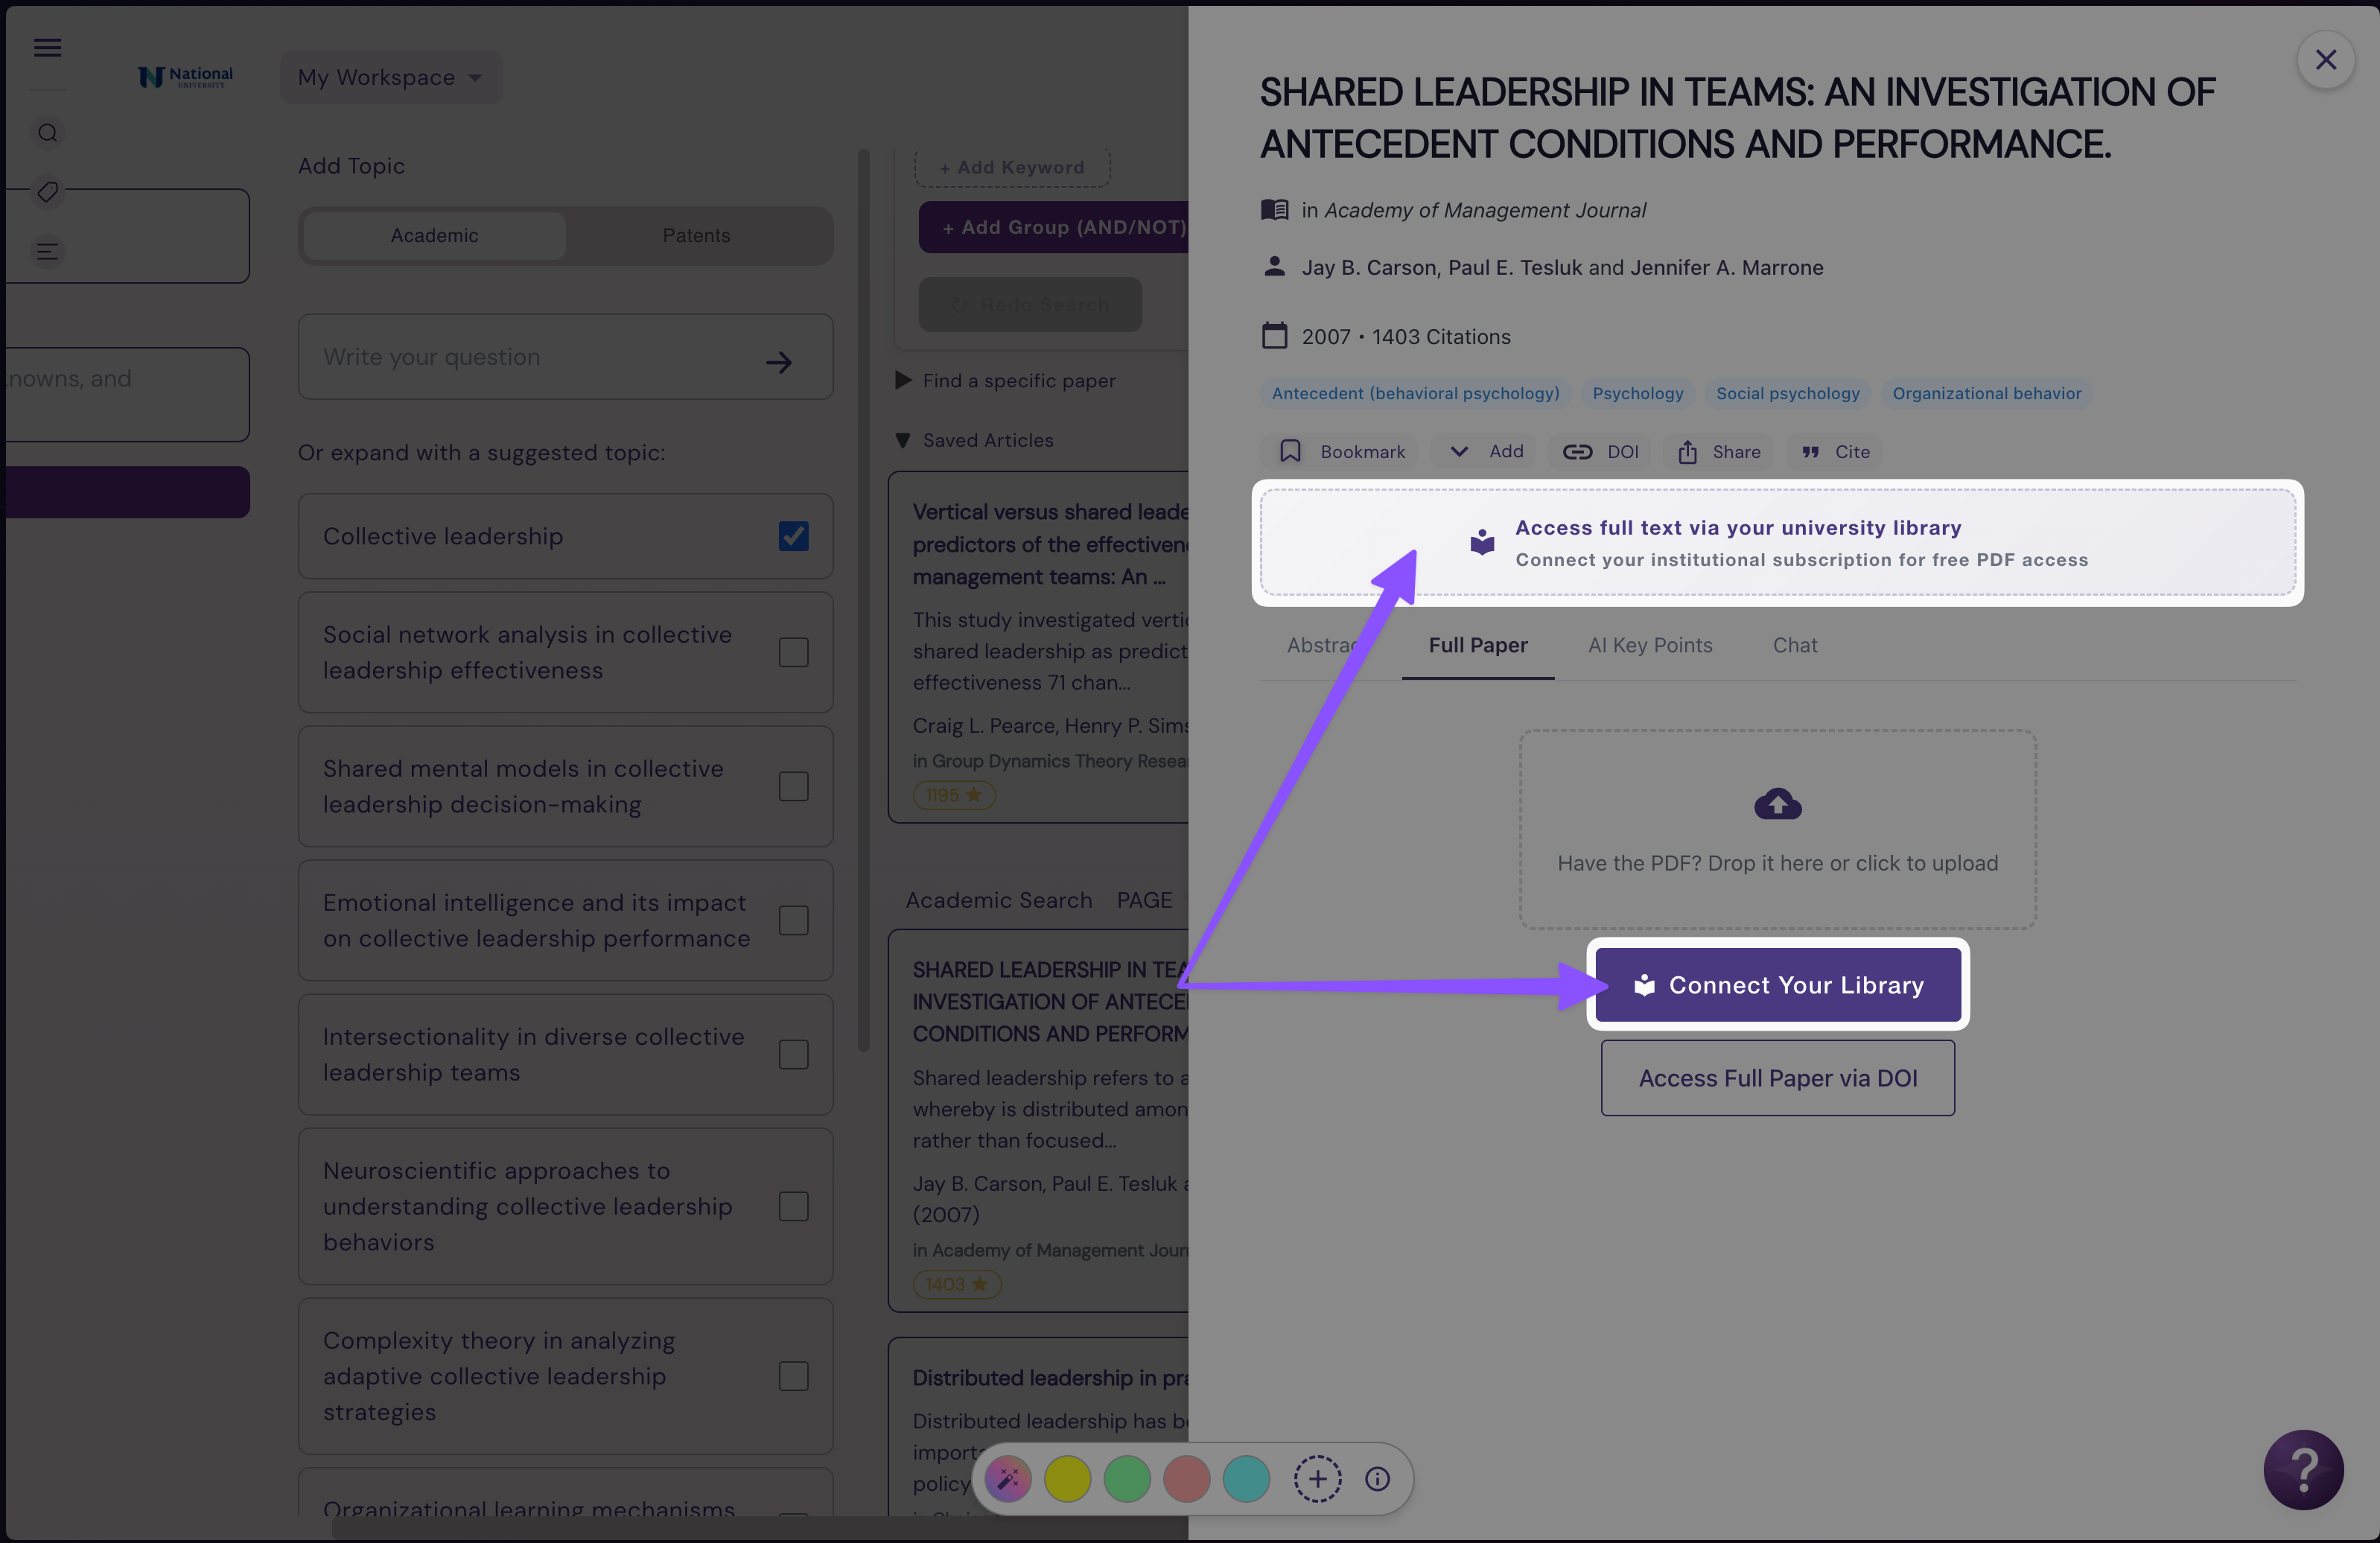The height and width of the screenshot is (1543, 2380).
Task: Check Shared mental models topic
Action: [x=794, y=786]
